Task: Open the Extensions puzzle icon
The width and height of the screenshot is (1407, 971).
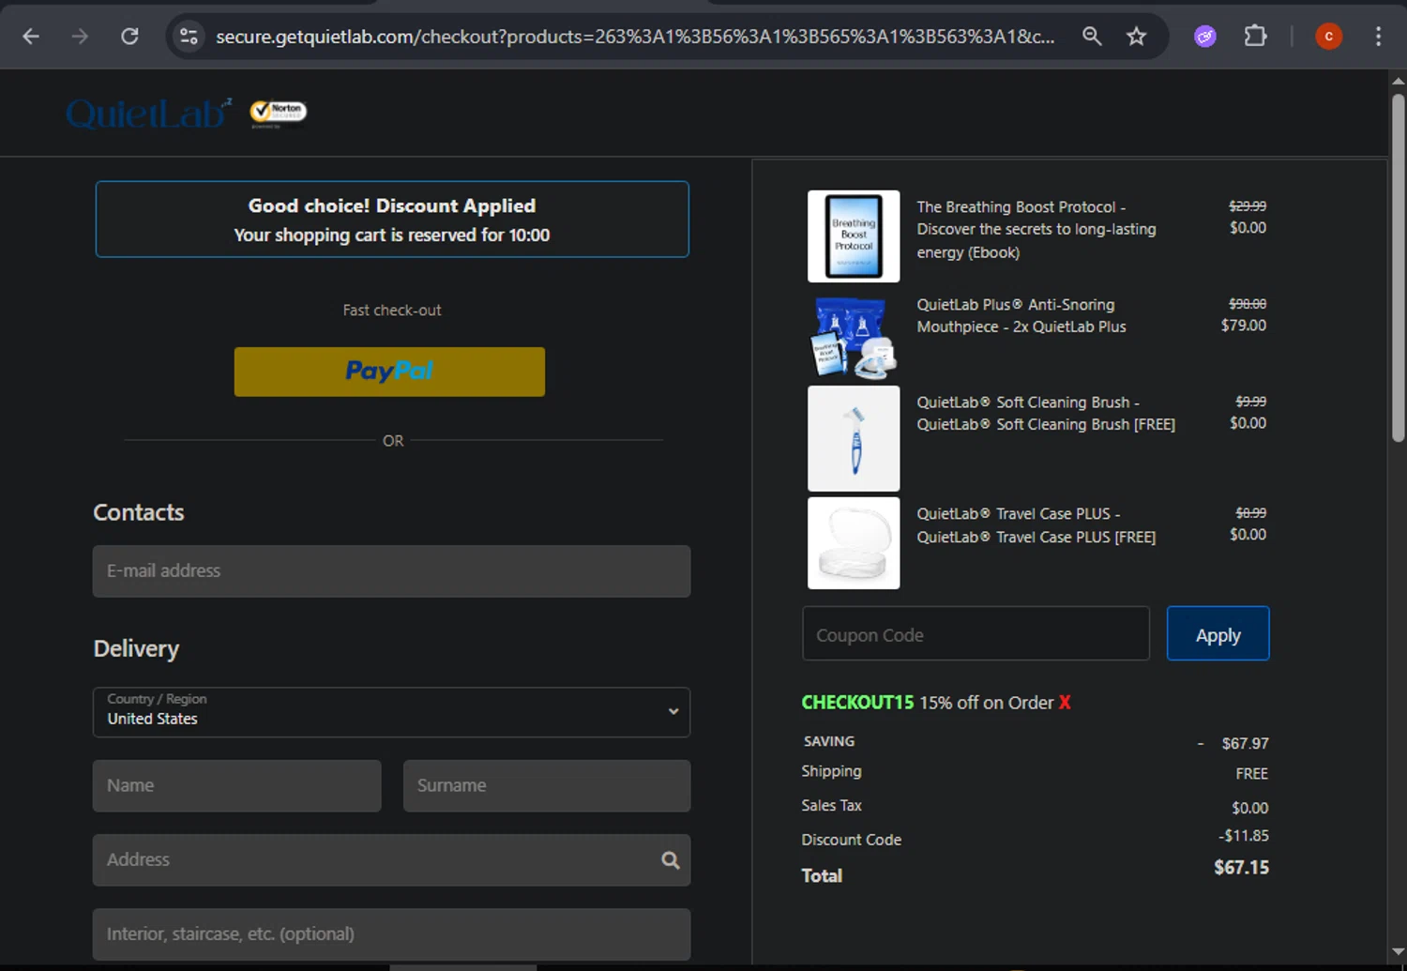Action: [x=1255, y=37]
